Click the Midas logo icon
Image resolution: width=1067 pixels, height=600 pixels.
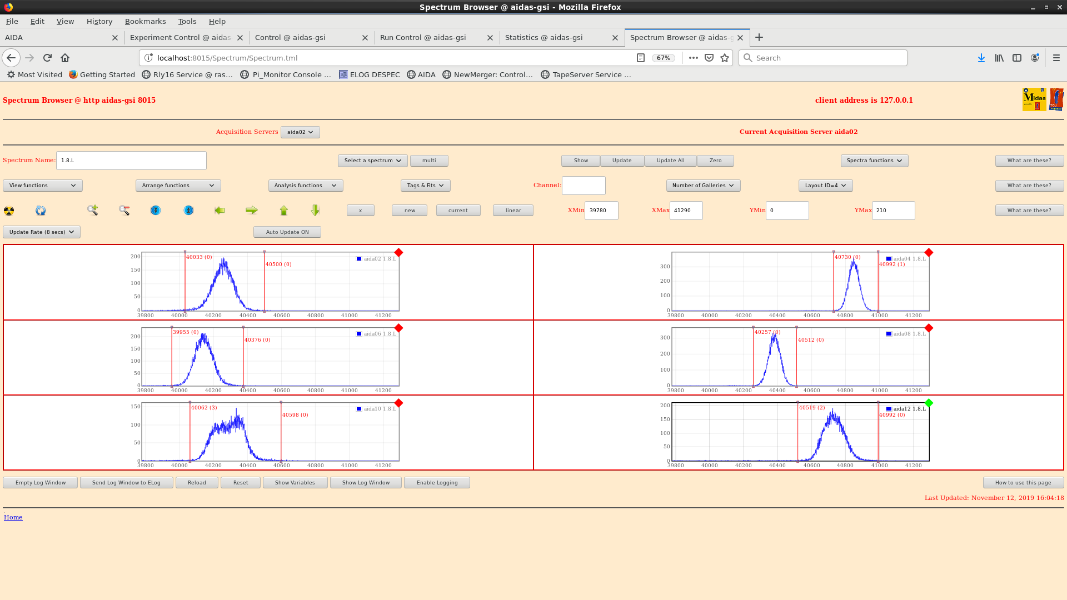click(1034, 99)
